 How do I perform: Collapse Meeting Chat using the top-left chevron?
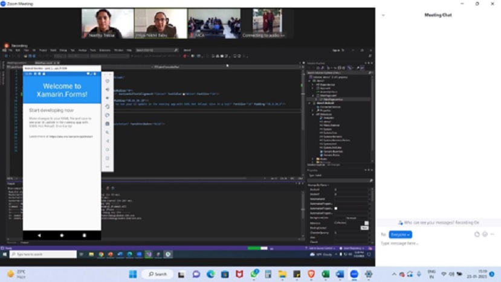(383, 15)
